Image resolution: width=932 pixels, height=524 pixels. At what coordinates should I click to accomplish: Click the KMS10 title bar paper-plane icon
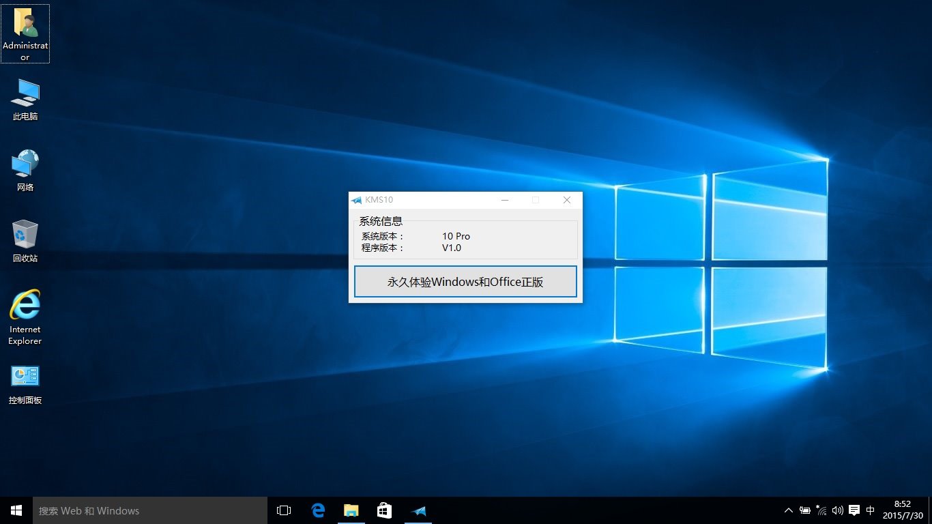356,200
